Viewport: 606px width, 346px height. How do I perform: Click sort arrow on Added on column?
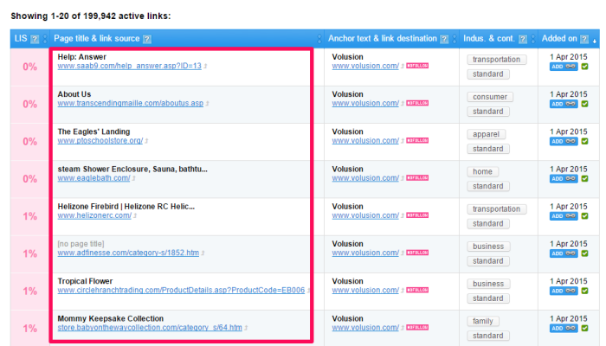click(x=594, y=39)
